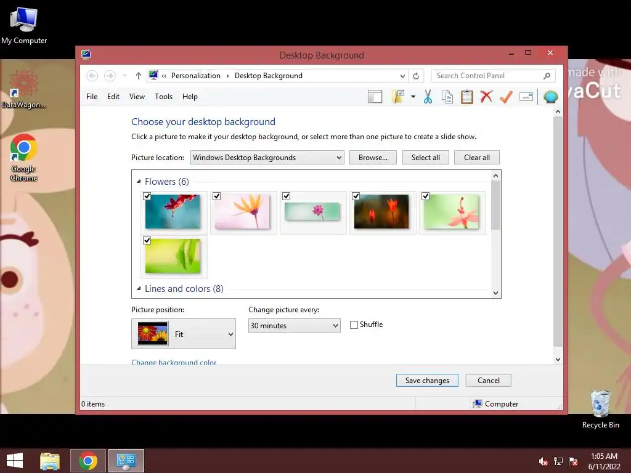Image resolution: width=631 pixels, height=473 pixels.
Task: Open the Recycle Bin
Action: click(600, 410)
